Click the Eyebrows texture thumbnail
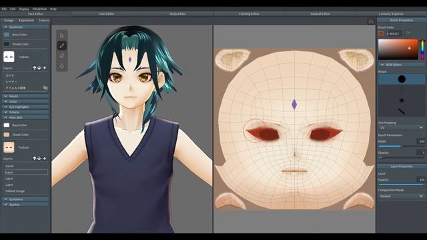The height and width of the screenshot is (240, 427). point(9,57)
